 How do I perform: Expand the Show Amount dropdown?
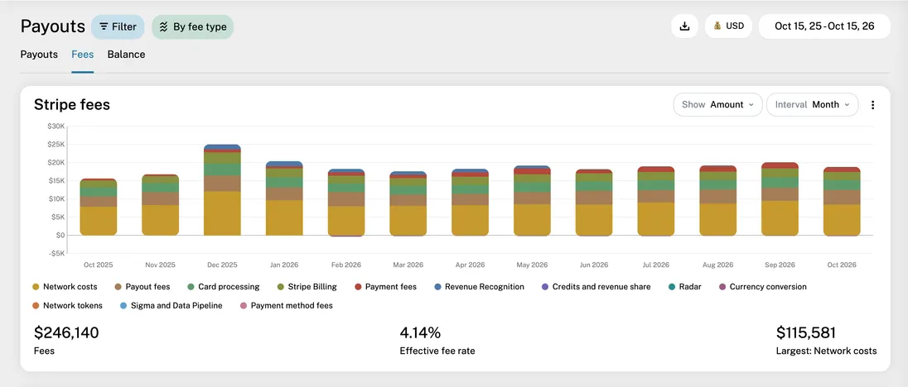(x=717, y=104)
